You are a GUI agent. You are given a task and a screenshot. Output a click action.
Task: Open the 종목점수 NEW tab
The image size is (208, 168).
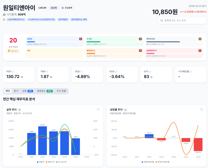click(x=45, y=91)
